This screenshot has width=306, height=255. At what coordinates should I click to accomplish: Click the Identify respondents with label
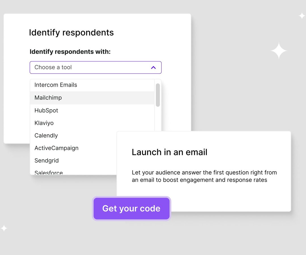pos(70,52)
